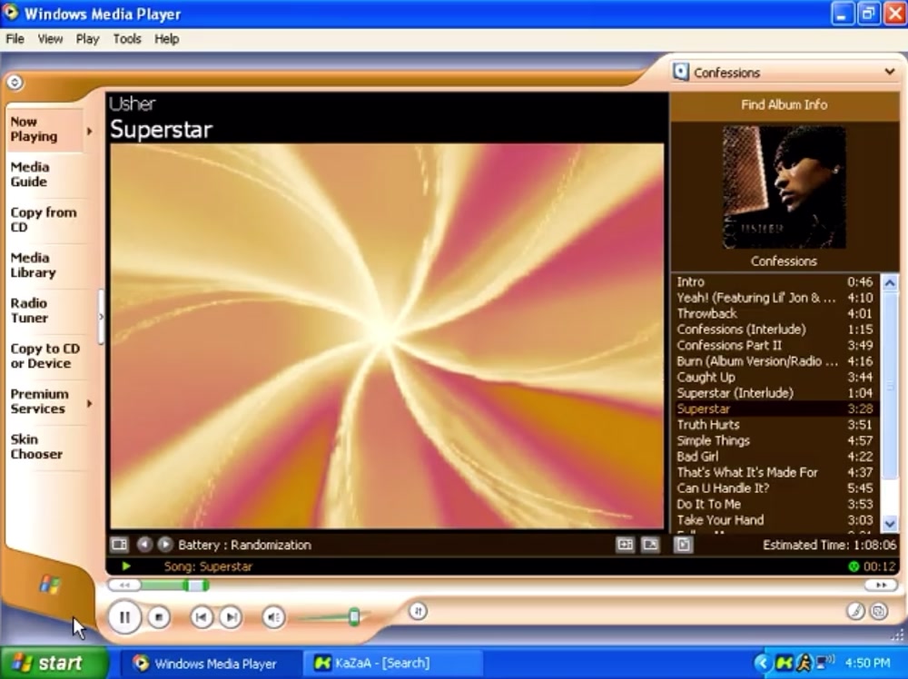Viewport: 908px width, 679px height.
Task: Skip to the next track
Action: (x=231, y=617)
